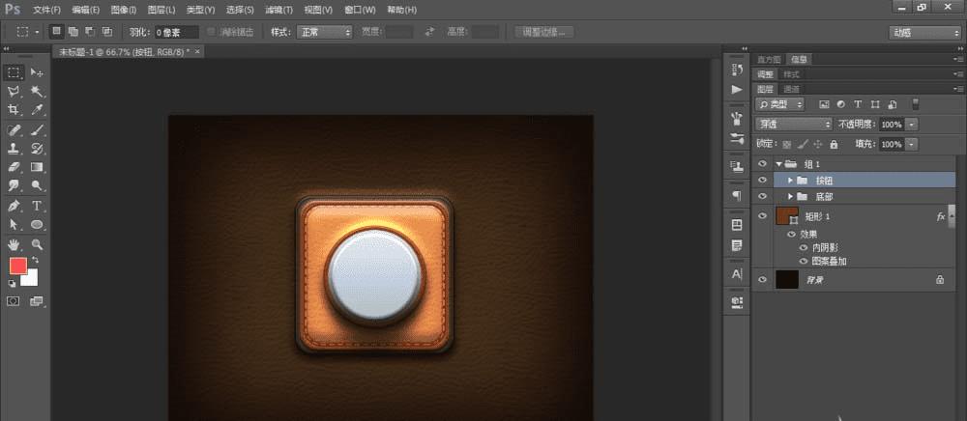This screenshot has height=421, width=967.
Task: Hide the 组 1 group layer
Action: coord(763,164)
